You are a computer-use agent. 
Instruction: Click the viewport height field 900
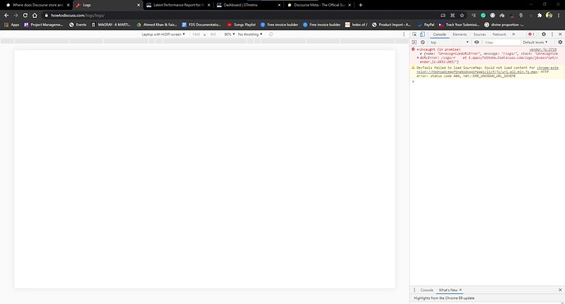[214, 34]
